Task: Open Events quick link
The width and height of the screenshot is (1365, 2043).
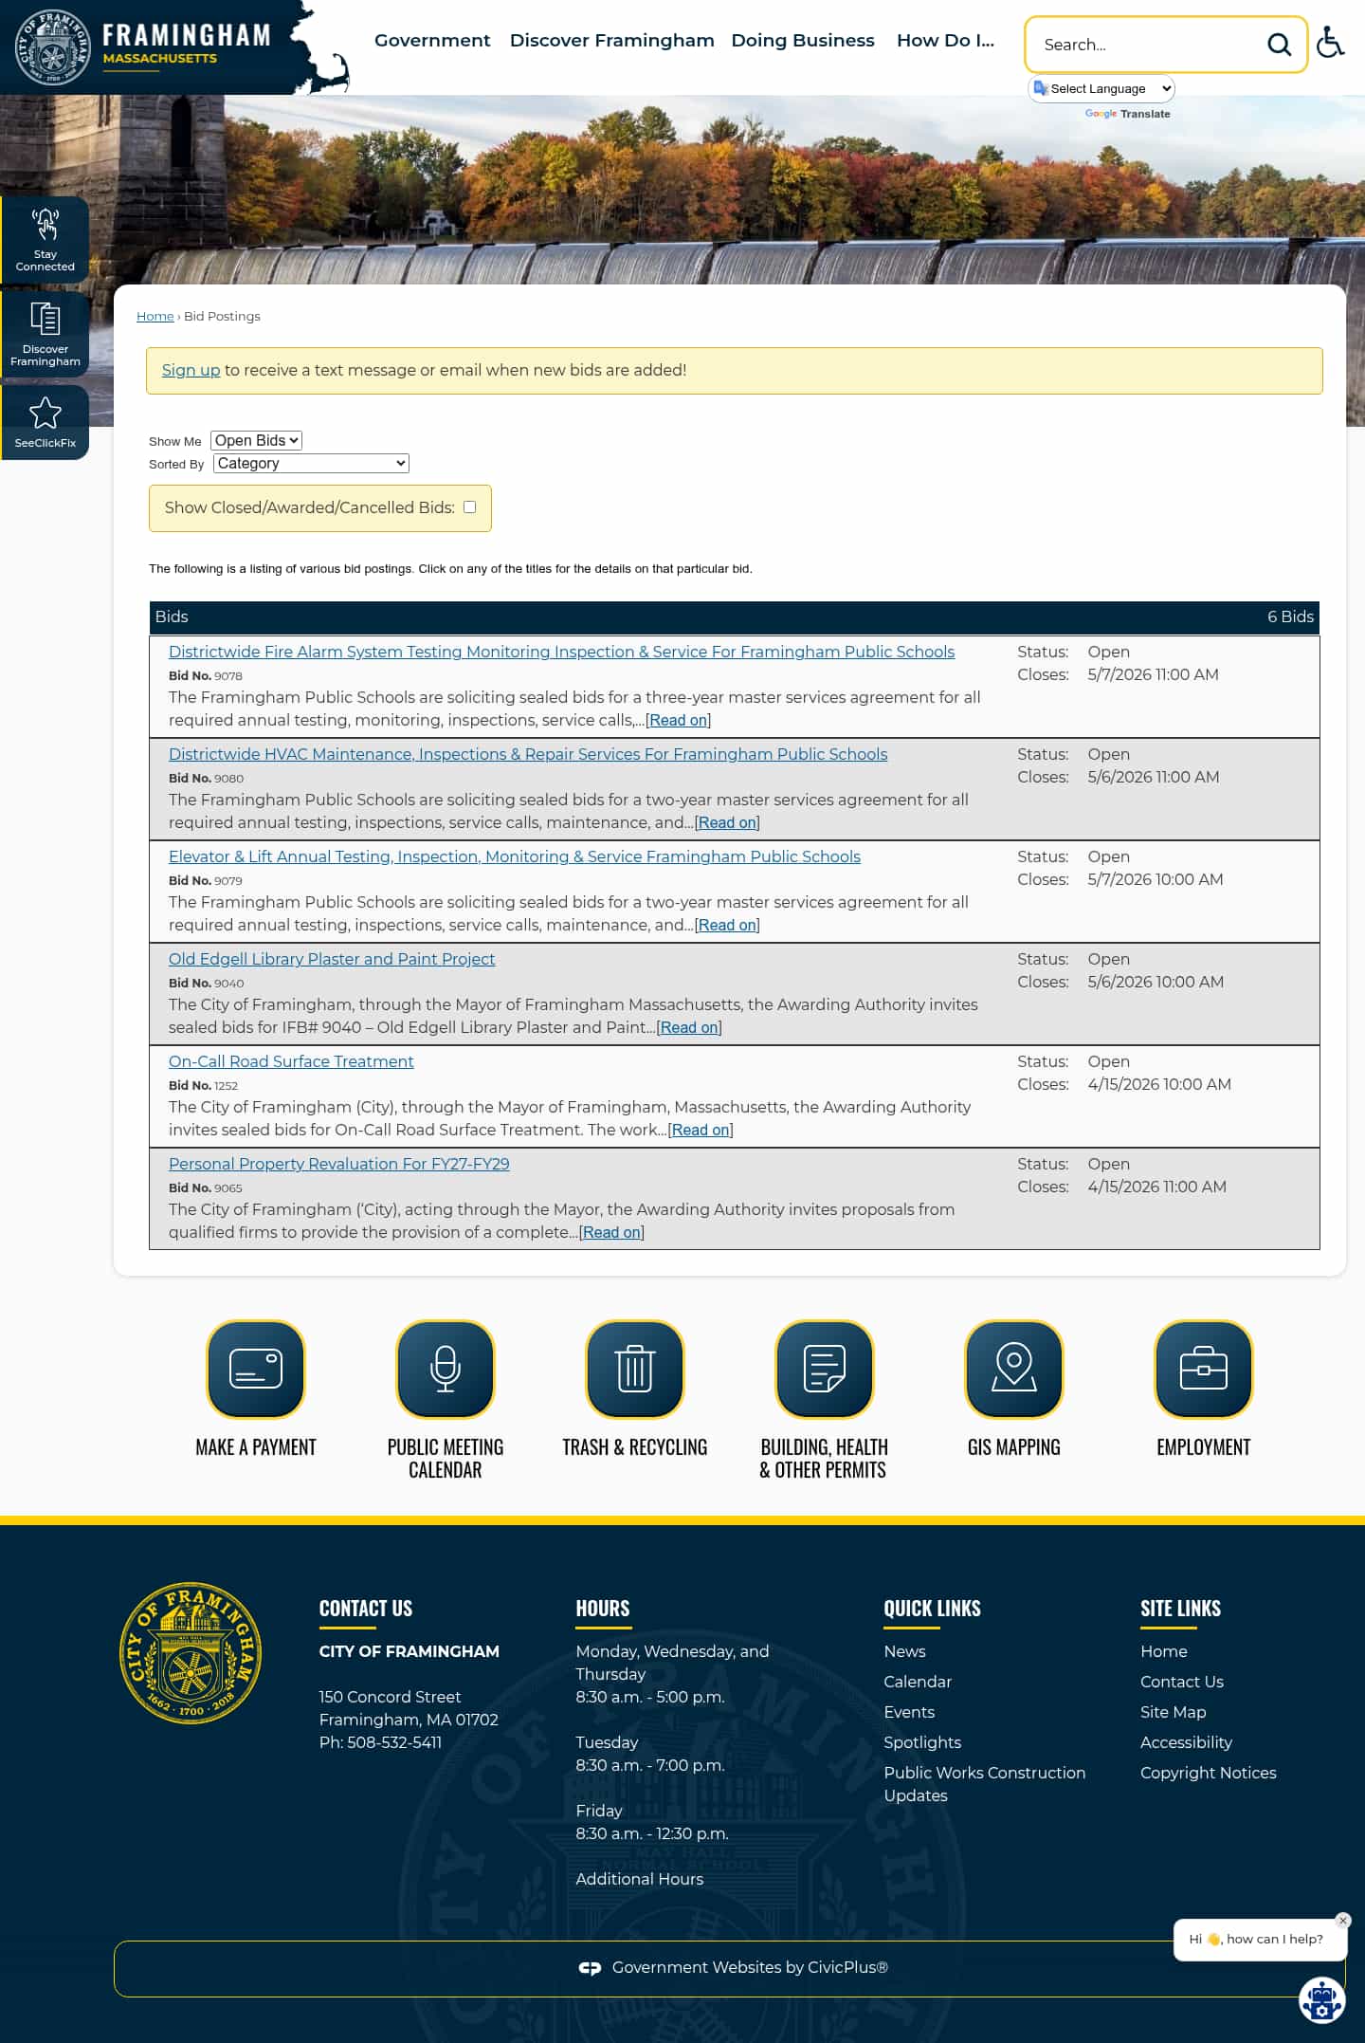Action: pyautogui.click(x=909, y=1712)
